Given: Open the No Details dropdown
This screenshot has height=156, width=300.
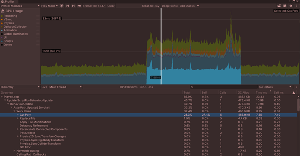Looking at the screenshot, I should click(275, 87).
